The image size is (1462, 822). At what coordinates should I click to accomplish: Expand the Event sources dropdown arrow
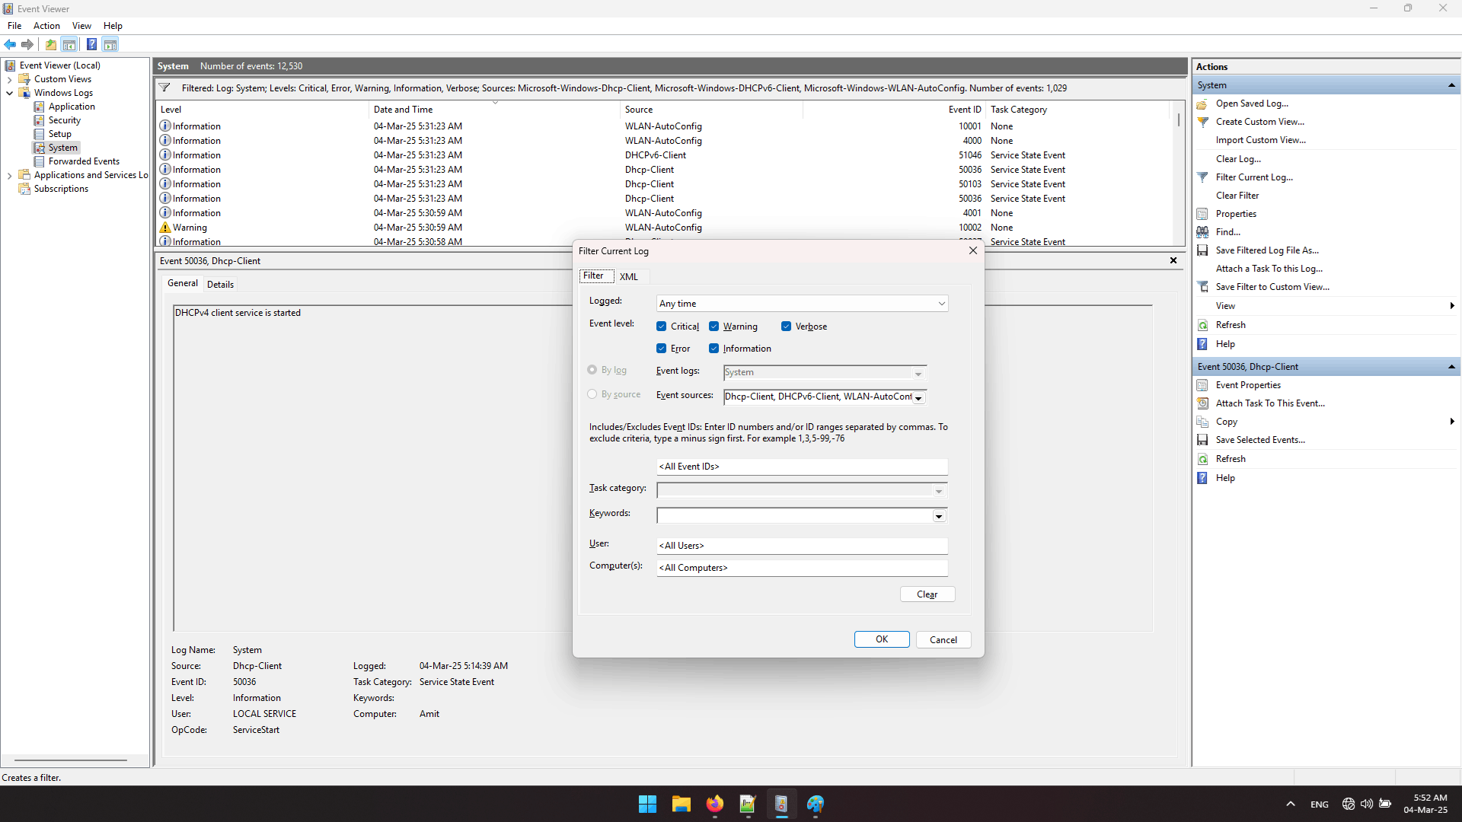pyautogui.click(x=918, y=398)
